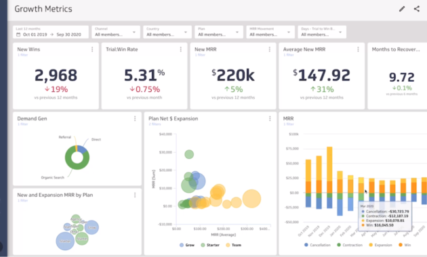Open the MRR Movement filter dropdown
The height and width of the screenshot is (257, 427).
coord(270,32)
